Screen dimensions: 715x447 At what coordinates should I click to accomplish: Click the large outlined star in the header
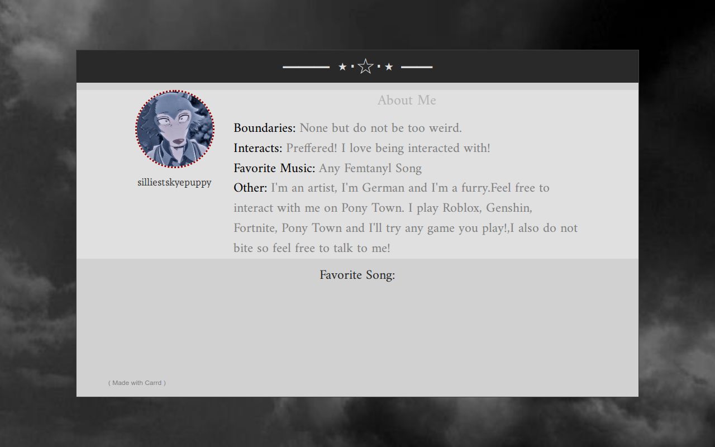[x=365, y=66]
